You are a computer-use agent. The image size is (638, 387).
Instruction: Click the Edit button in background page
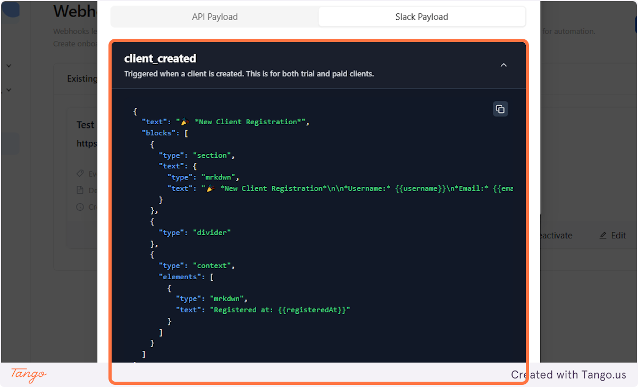(x=612, y=235)
